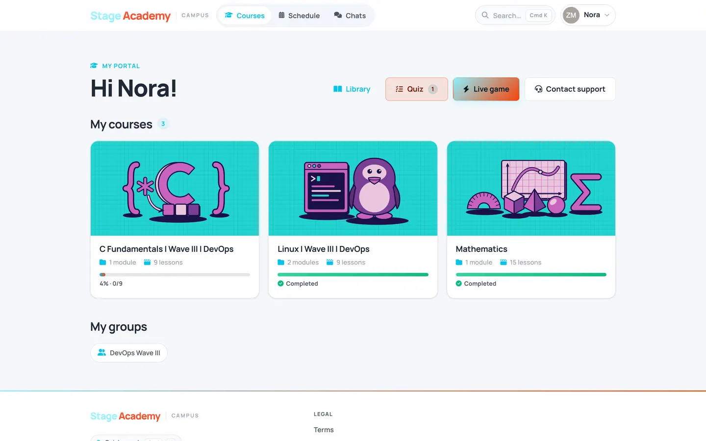Click the Courses tab graduation cap icon
Viewport: 706px width, 441px height.
point(229,15)
